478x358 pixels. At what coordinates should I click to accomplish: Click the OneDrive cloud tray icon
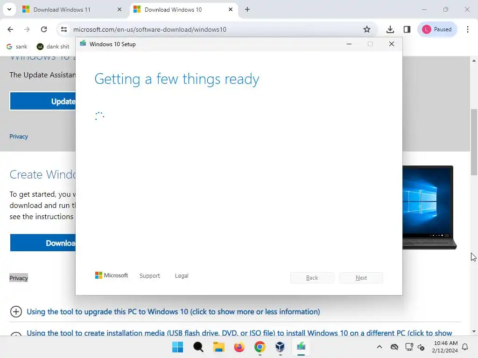pyautogui.click(x=394, y=347)
